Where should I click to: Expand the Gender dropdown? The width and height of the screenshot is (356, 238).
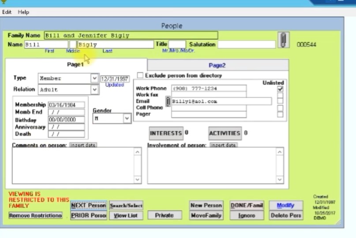tap(127, 118)
